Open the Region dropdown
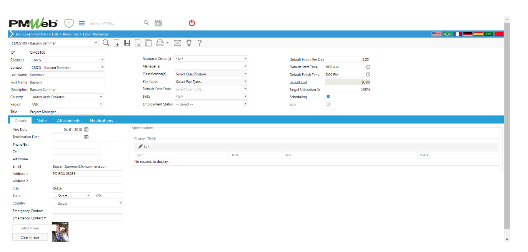This screenshot has width=528, height=252. (x=101, y=104)
